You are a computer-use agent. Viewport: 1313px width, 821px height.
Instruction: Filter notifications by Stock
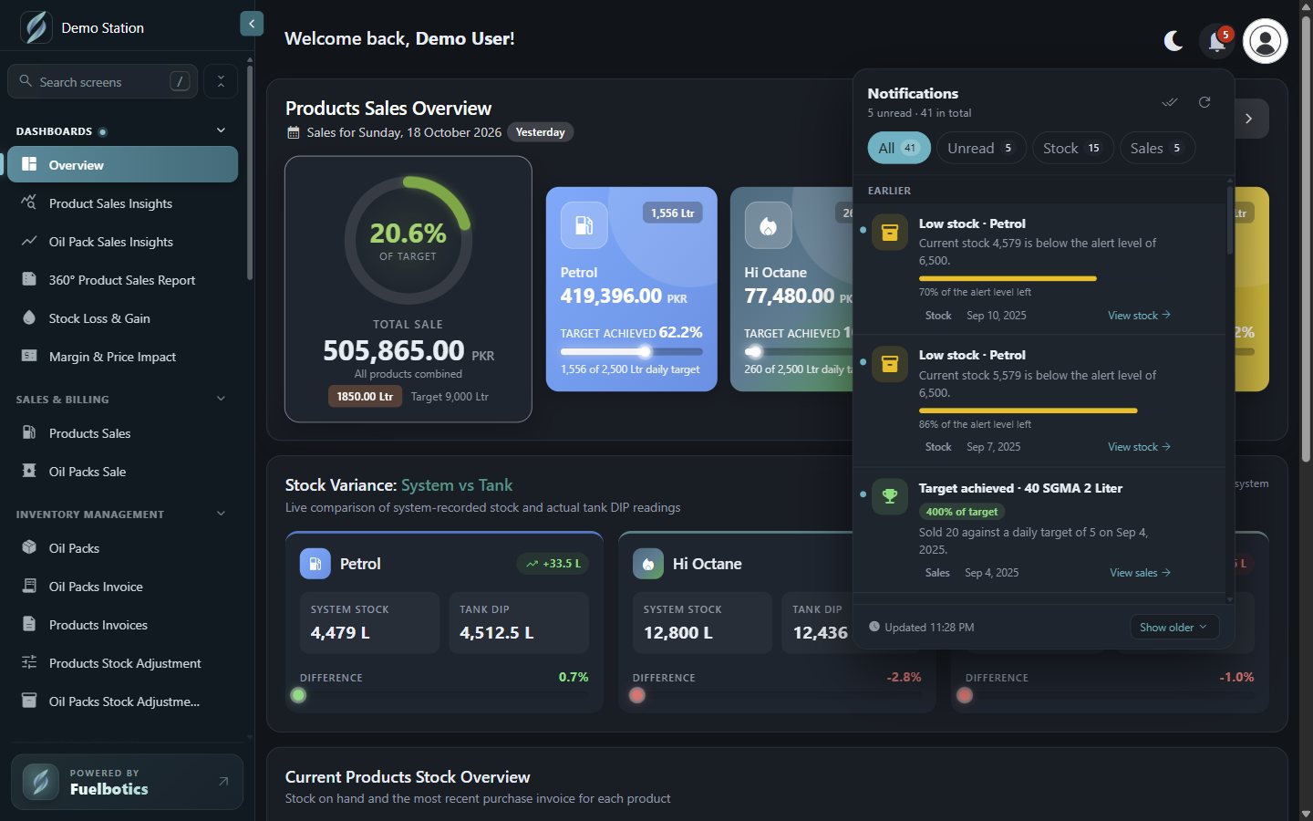coord(1072,148)
